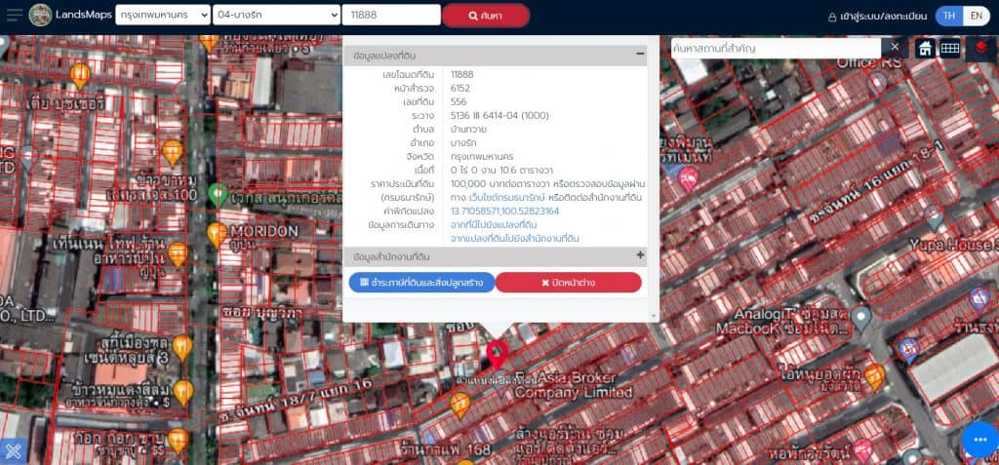Open the province dropdown กรุงเทพมหานคร
Image resolution: width=999 pixels, height=465 pixels.
162,16
